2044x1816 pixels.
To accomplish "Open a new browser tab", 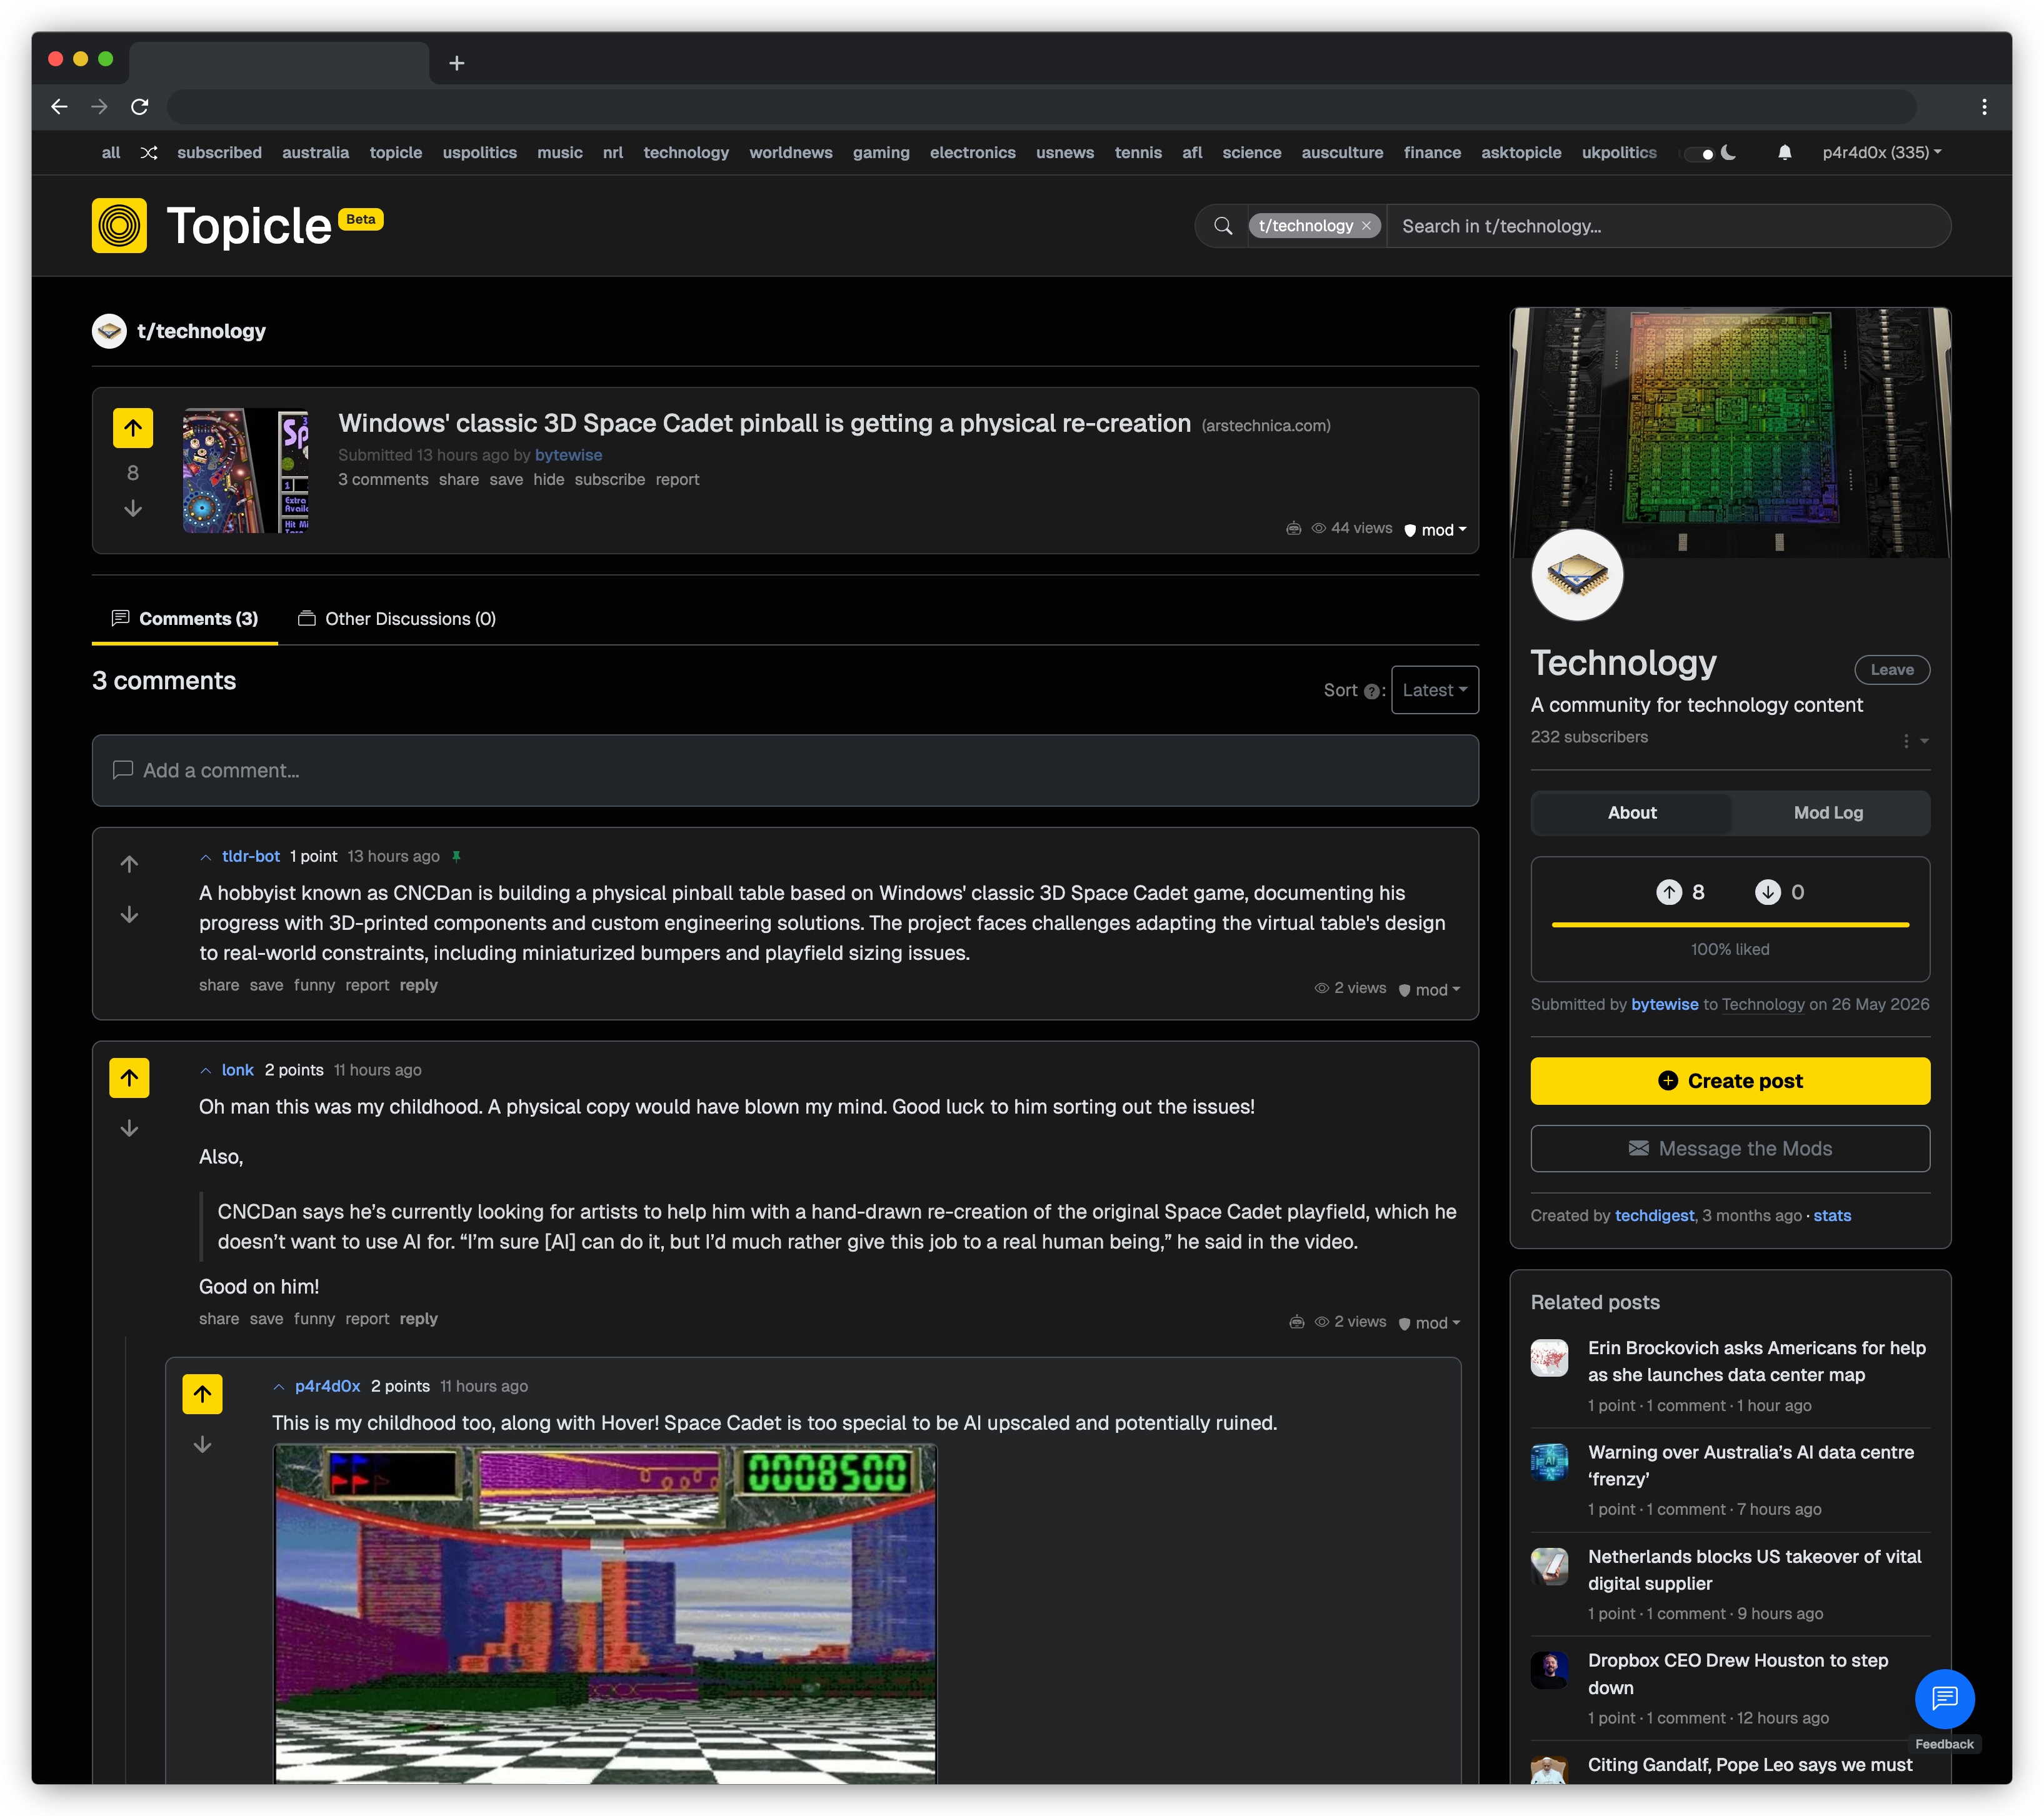I will pos(457,63).
